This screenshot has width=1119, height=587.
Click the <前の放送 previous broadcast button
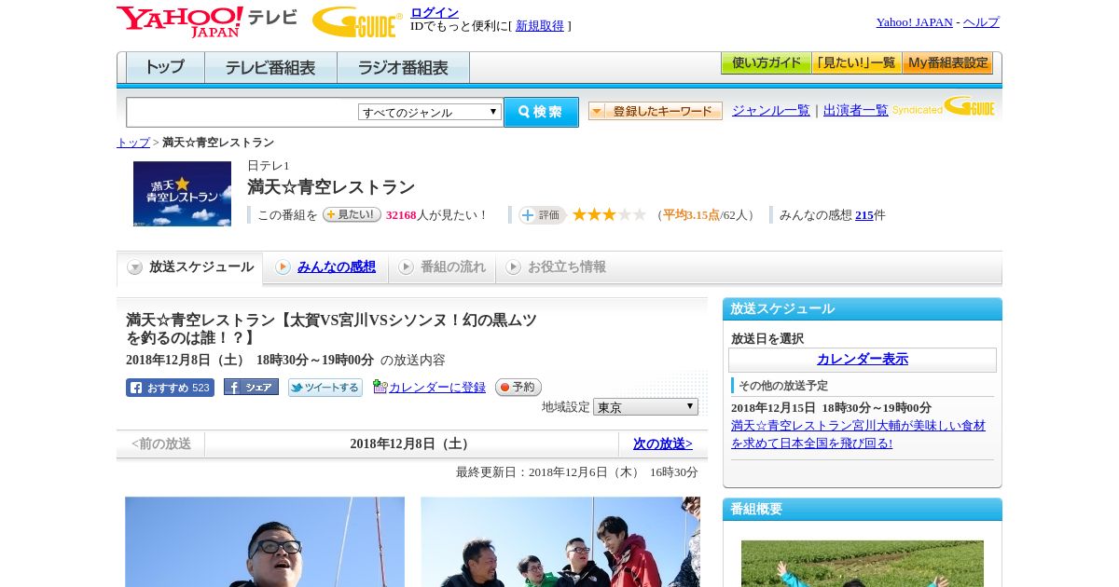tap(160, 444)
